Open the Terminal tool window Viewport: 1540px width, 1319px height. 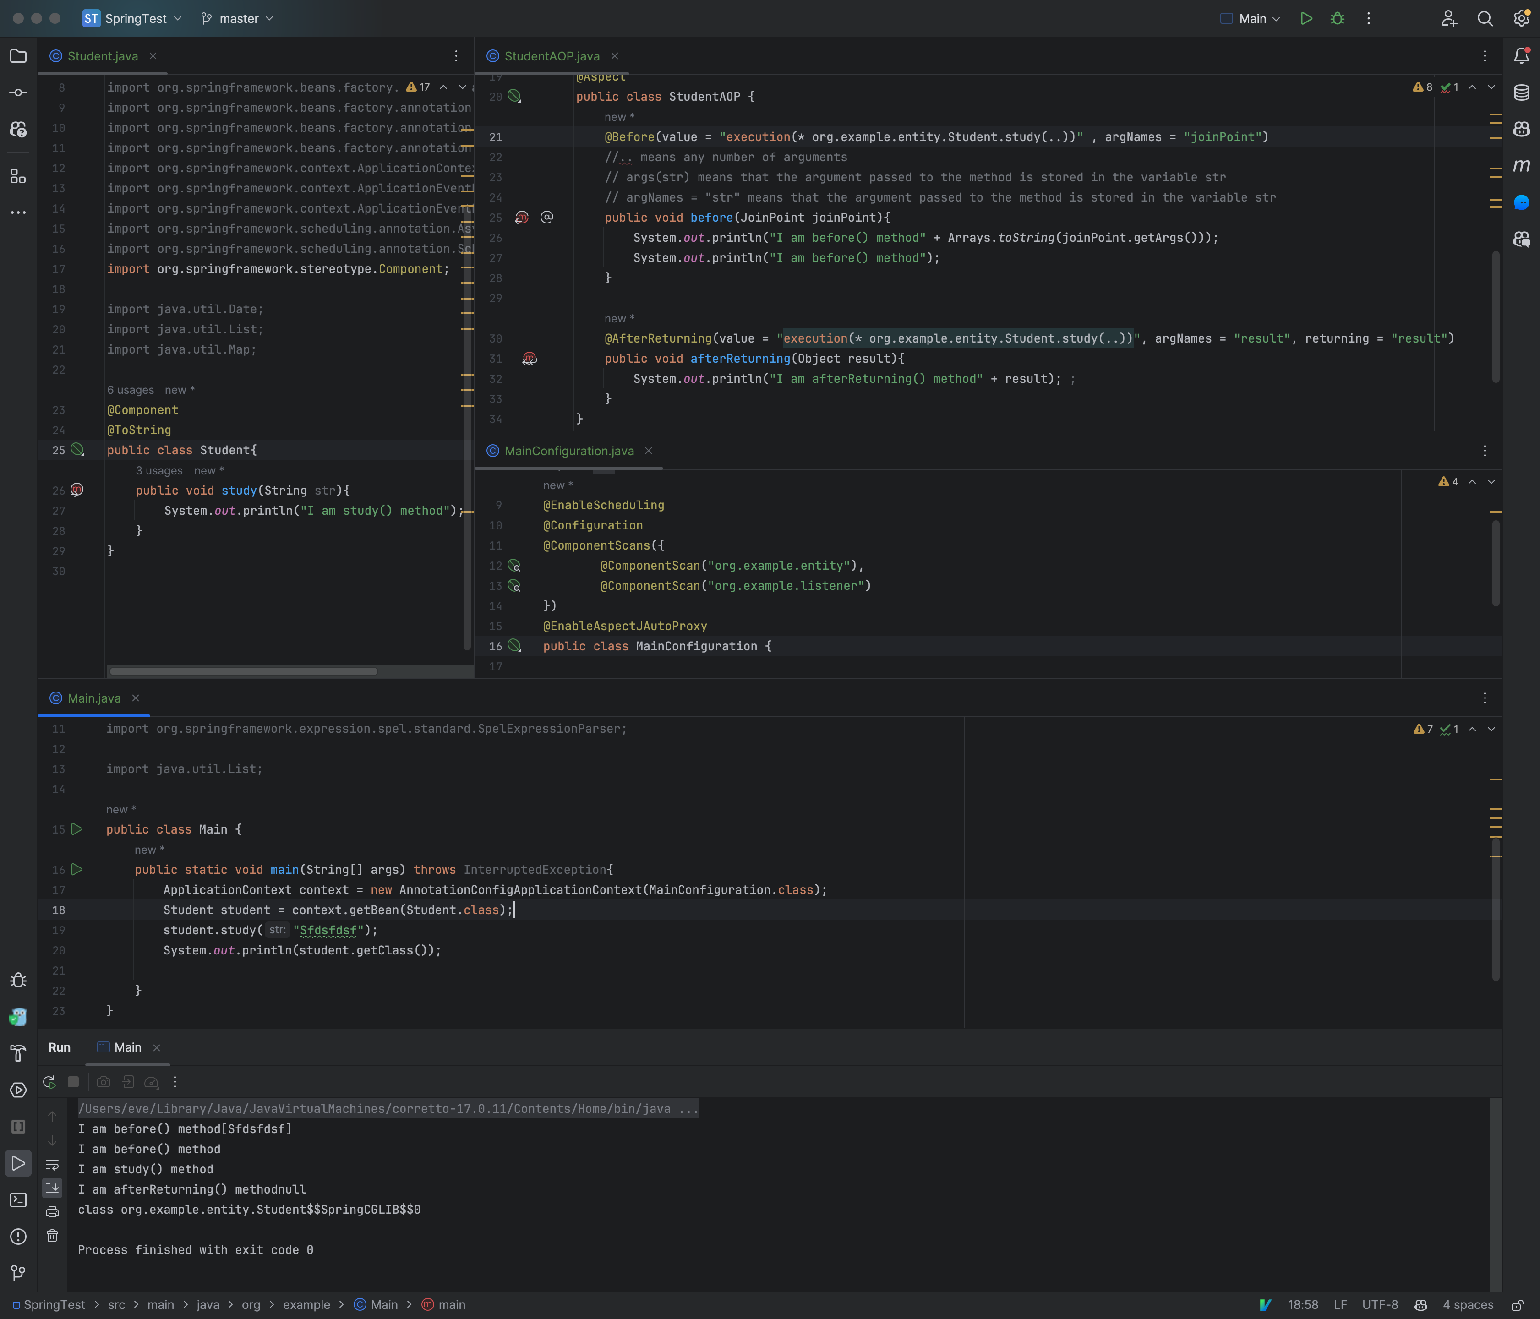pyautogui.click(x=19, y=1200)
